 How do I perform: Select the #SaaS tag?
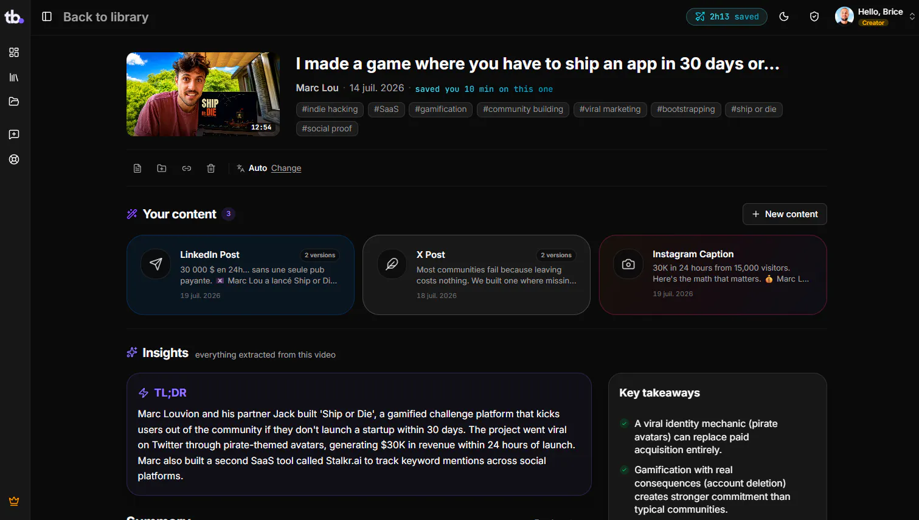click(x=386, y=109)
